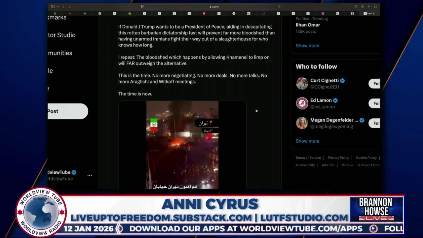
Task: Click the Who to follow heading
Action: coord(316,66)
